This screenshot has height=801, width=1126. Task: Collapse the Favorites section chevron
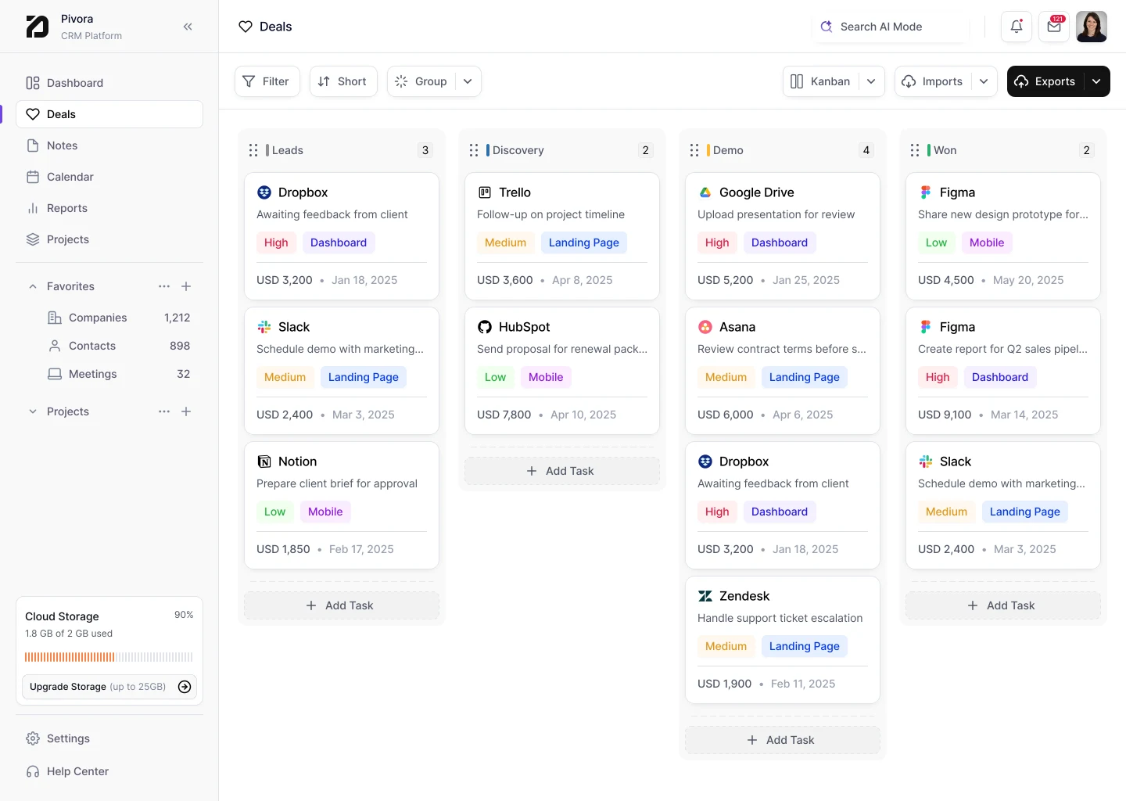pyautogui.click(x=33, y=286)
